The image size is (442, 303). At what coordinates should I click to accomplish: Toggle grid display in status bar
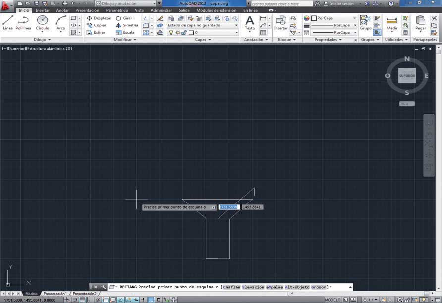[x=82, y=300]
